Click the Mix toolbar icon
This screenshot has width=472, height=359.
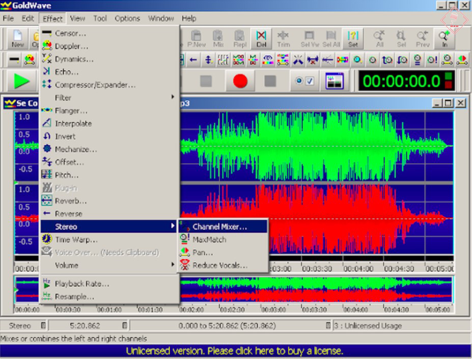[x=217, y=38]
